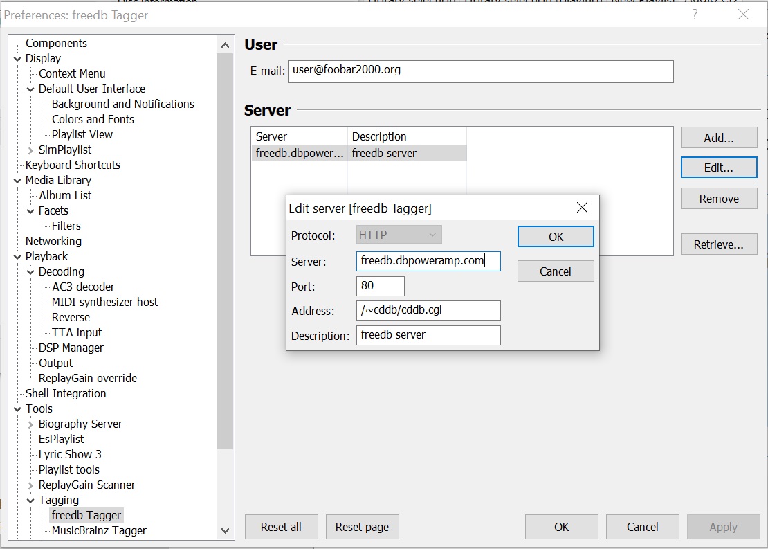
Task: Expand the Biography Server node
Action: click(x=30, y=424)
